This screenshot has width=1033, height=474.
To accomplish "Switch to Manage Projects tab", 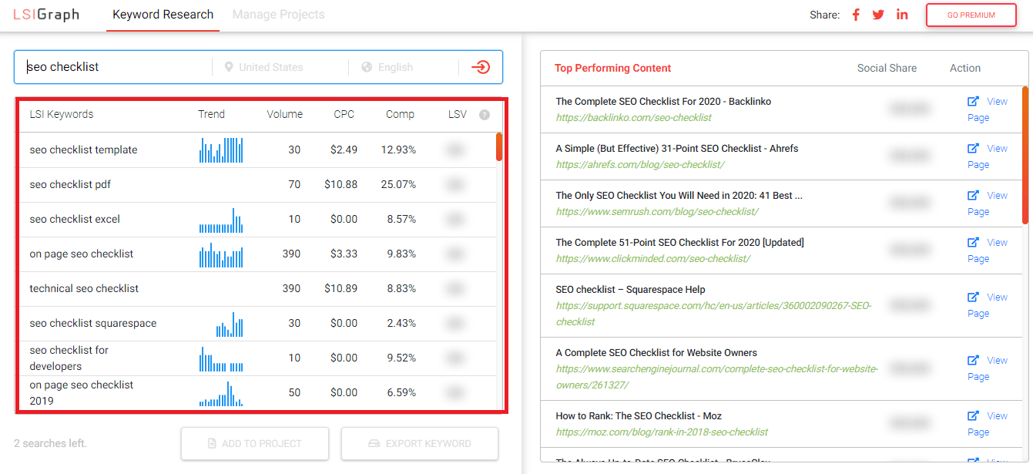I will 278,15.
